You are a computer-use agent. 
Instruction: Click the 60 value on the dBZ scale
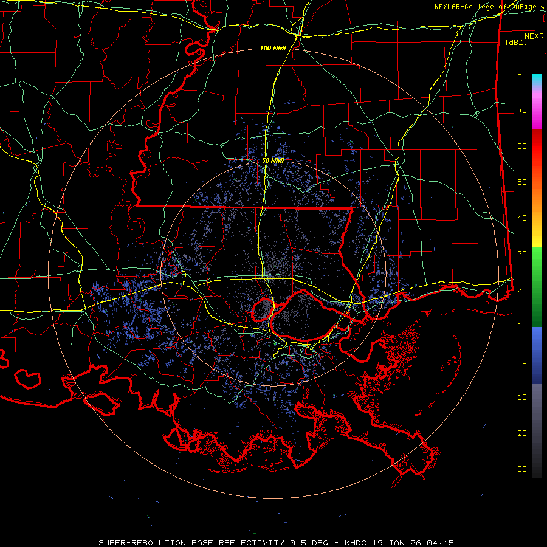tap(522, 146)
